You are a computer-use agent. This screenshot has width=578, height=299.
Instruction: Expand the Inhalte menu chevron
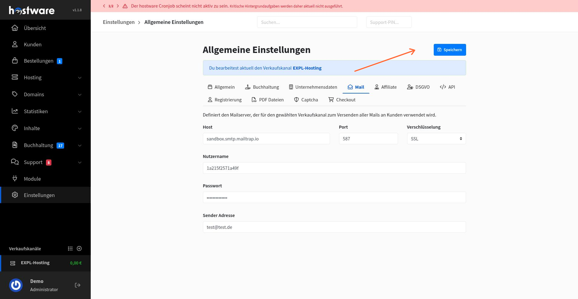pyautogui.click(x=80, y=129)
